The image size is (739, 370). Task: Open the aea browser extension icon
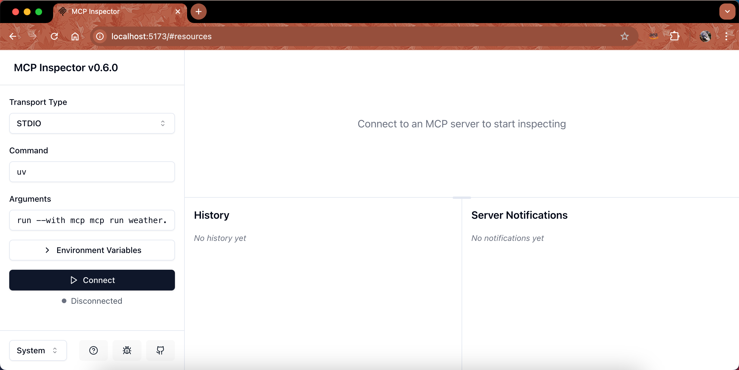point(653,36)
